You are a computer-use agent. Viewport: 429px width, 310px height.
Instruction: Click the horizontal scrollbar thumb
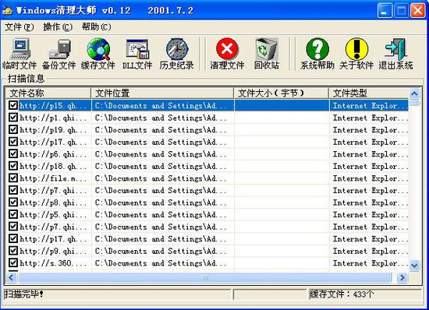click(x=204, y=278)
